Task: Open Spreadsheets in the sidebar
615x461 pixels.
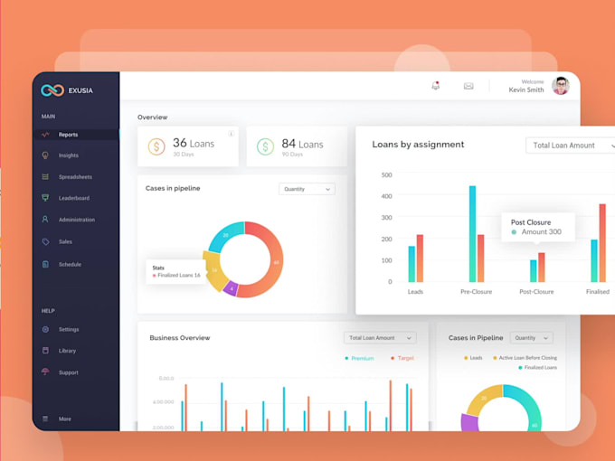Action: [76, 177]
